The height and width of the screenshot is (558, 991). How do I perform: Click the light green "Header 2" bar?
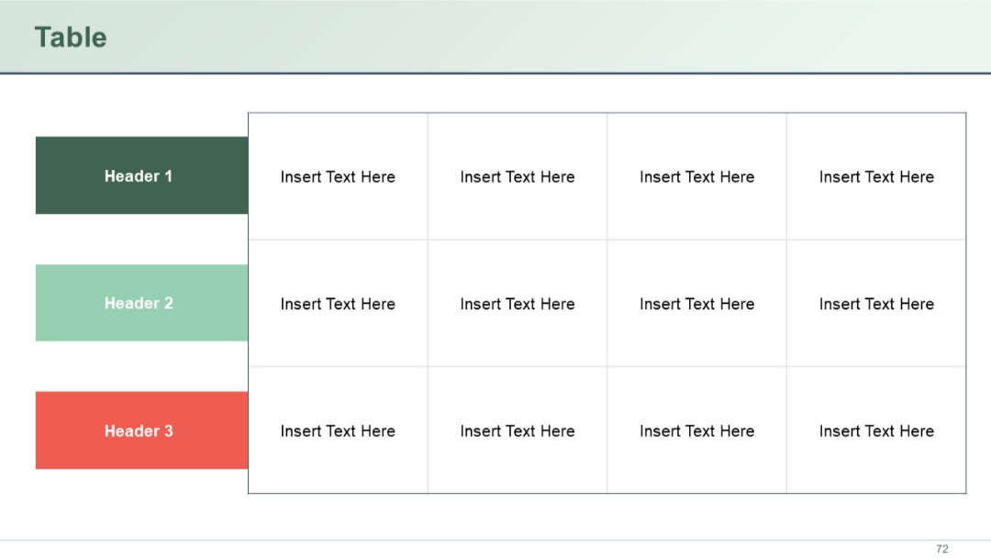pos(139,303)
